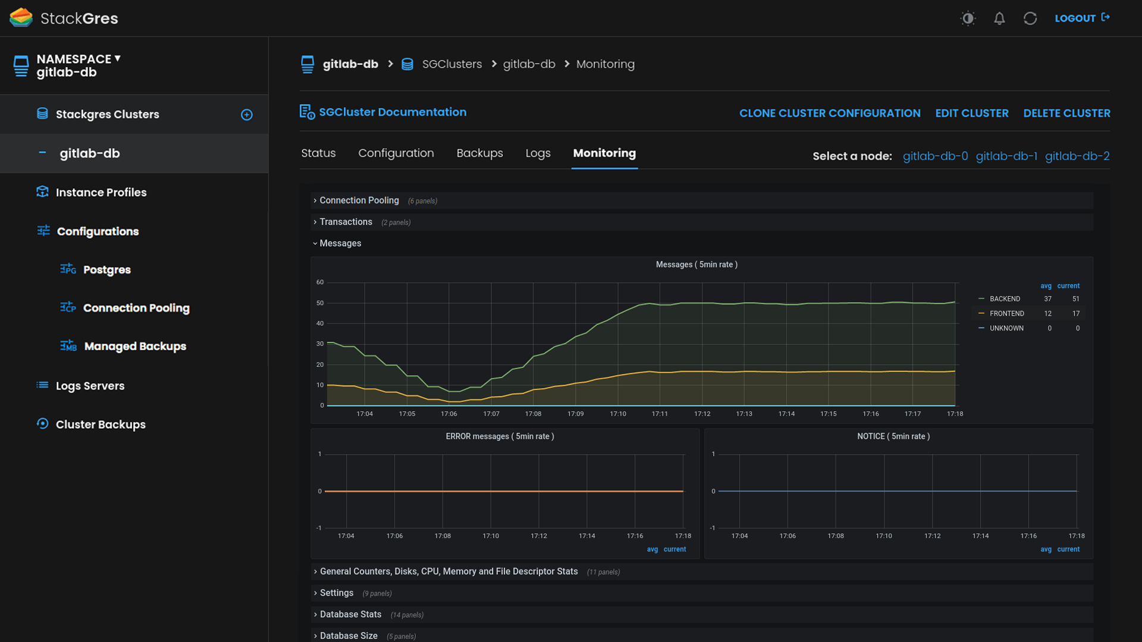Open Managed Backups configurations
Viewport: 1142px width, 642px height.
click(x=135, y=346)
